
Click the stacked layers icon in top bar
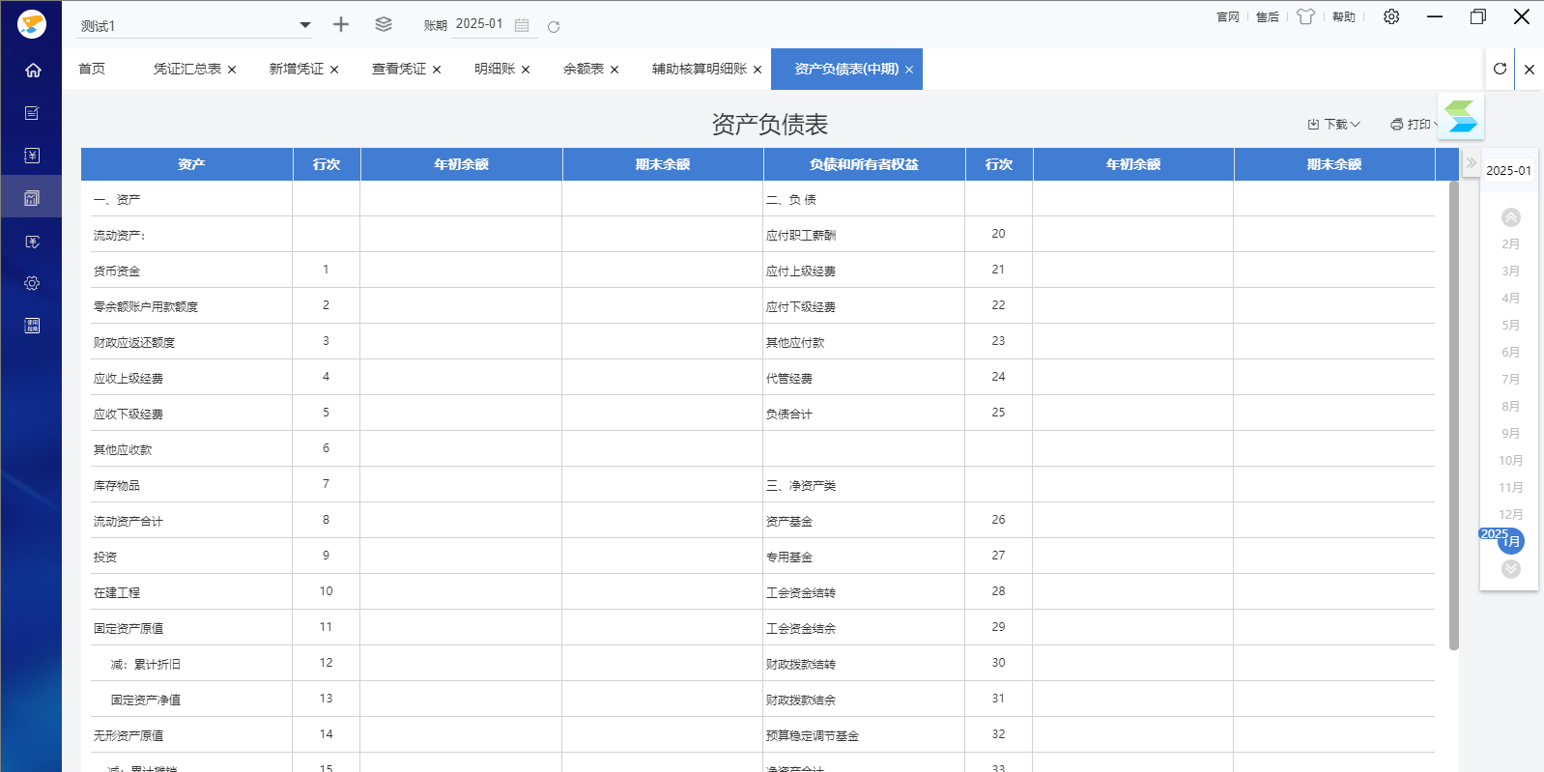click(x=384, y=25)
